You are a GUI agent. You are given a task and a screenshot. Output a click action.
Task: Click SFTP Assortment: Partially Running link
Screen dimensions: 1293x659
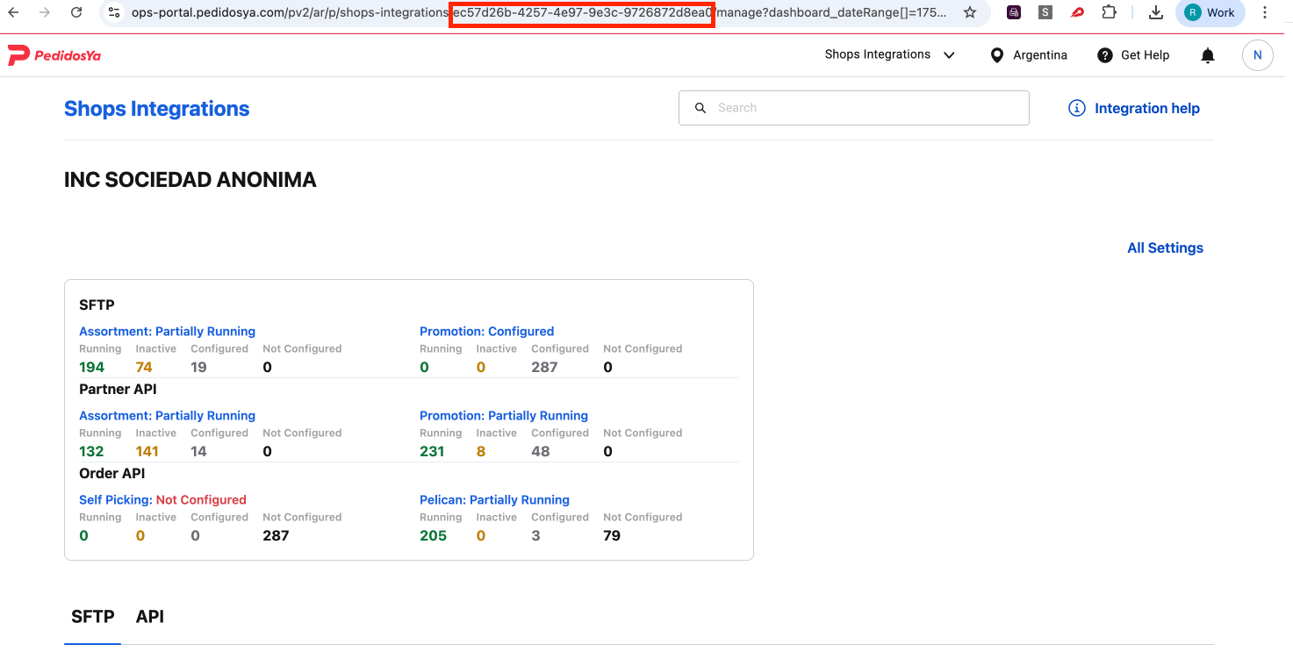tap(167, 332)
